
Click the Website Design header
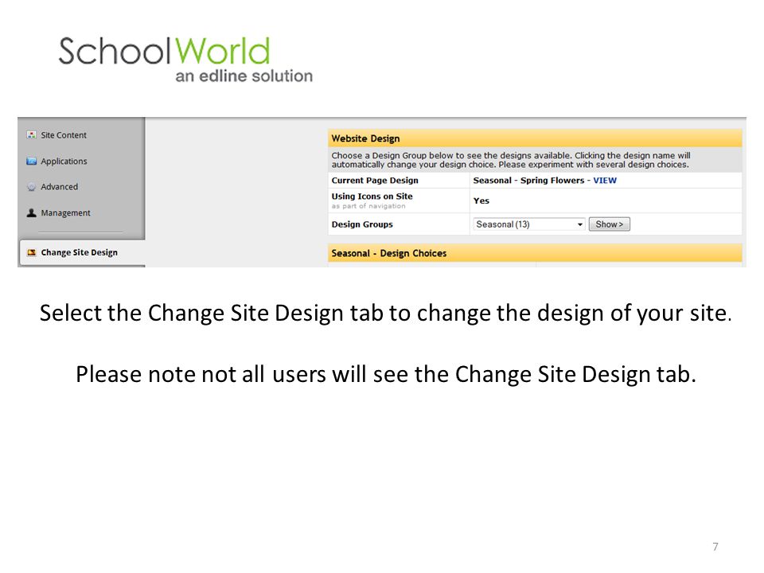[535, 138]
